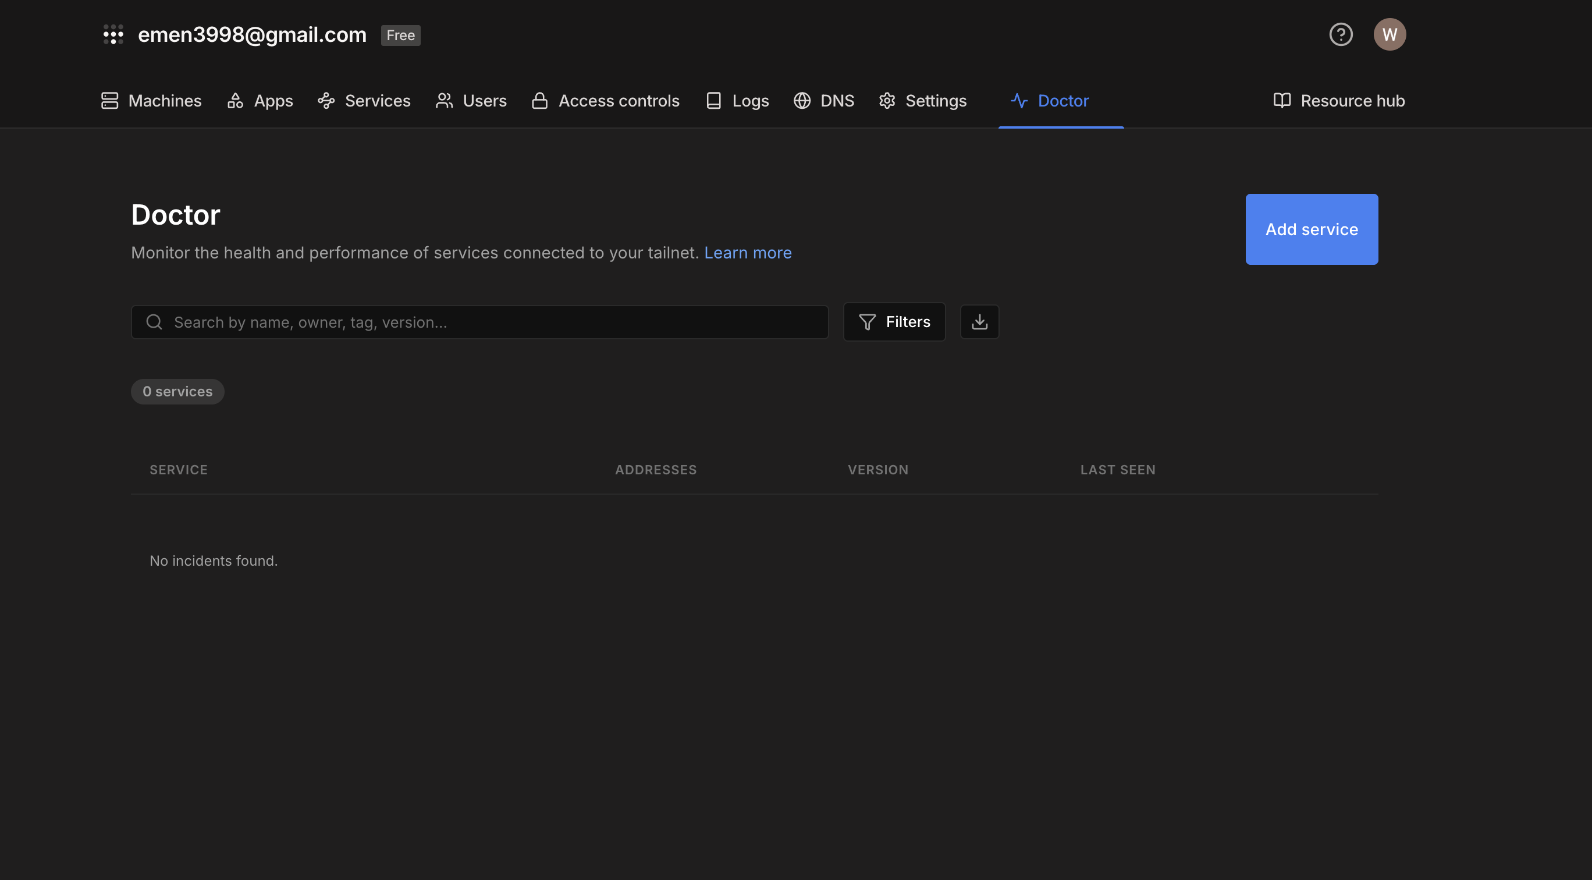Click the Last Seen column header
Image resolution: width=1592 pixels, height=880 pixels.
1117,470
